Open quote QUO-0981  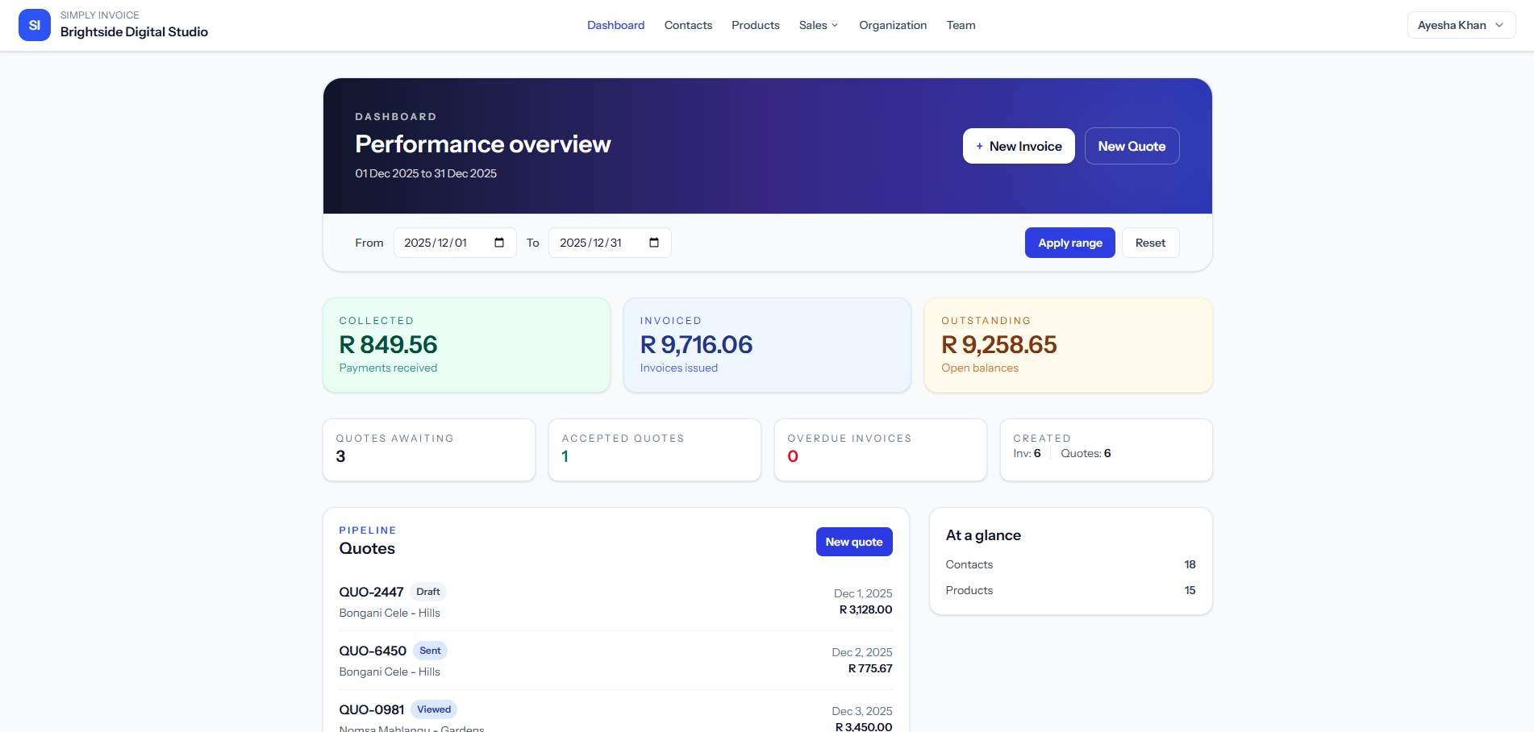pyautogui.click(x=372, y=709)
